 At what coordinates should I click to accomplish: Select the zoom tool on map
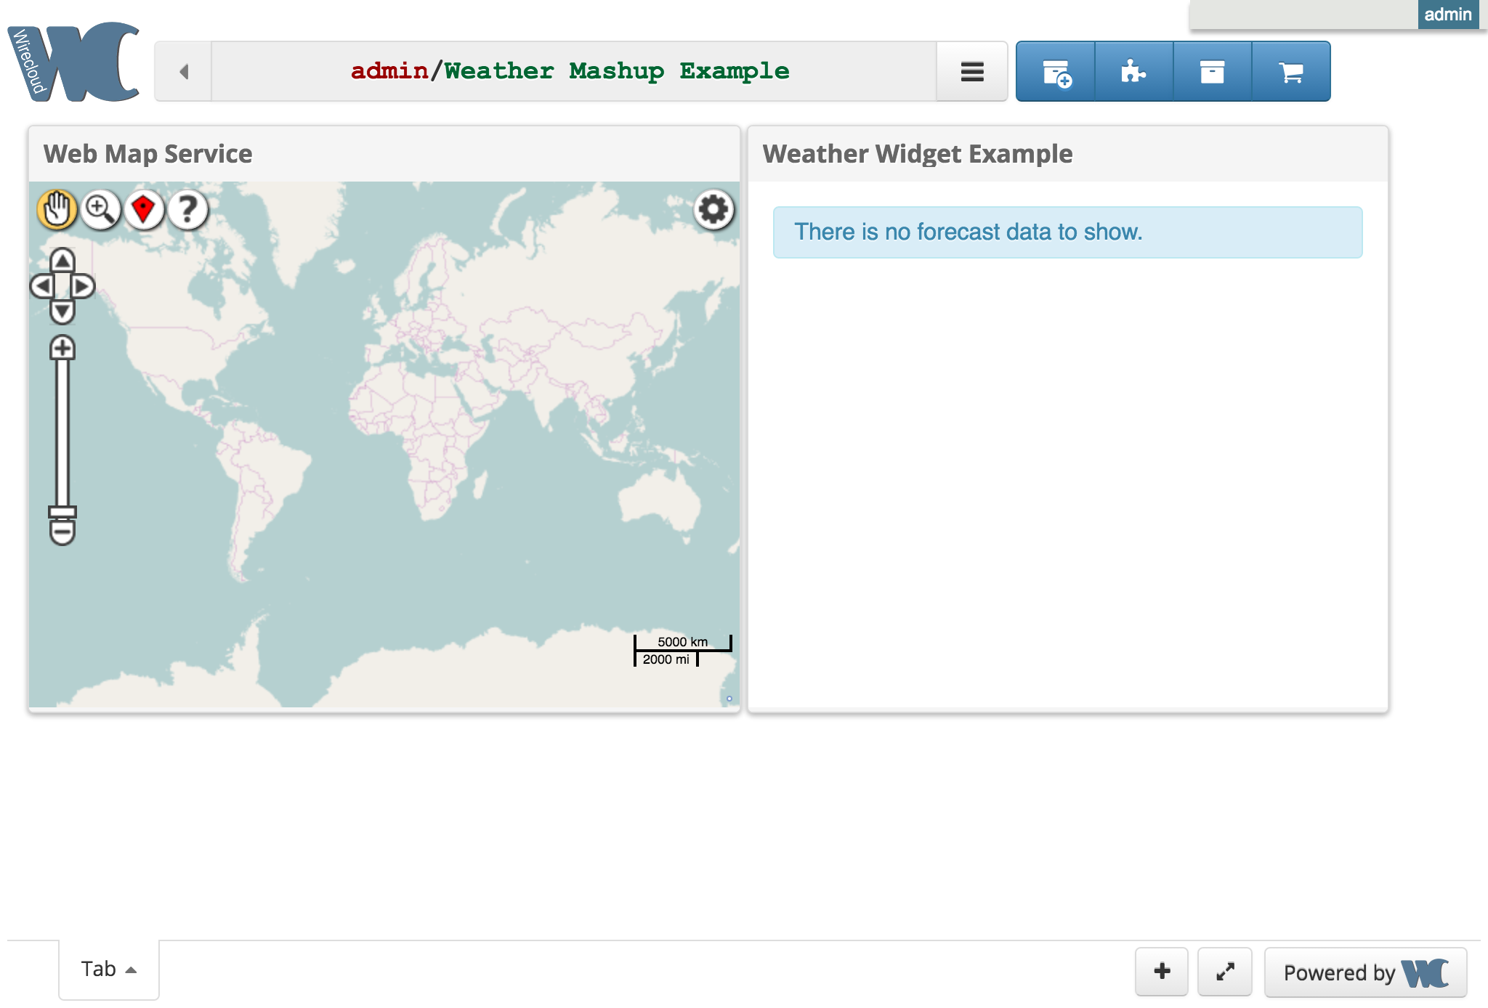[x=100, y=209]
